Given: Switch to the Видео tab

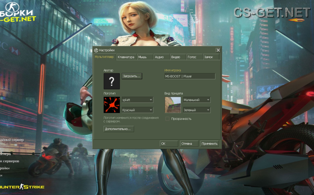Looking at the screenshot, I should (178, 57).
